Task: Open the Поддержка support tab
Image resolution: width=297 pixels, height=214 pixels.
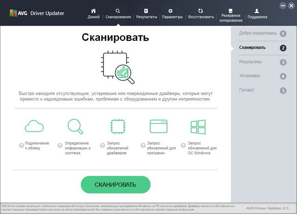Action: point(257,13)
